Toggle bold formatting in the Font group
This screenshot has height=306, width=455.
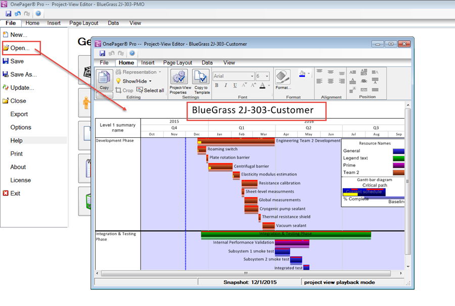[x=216, y=85]
